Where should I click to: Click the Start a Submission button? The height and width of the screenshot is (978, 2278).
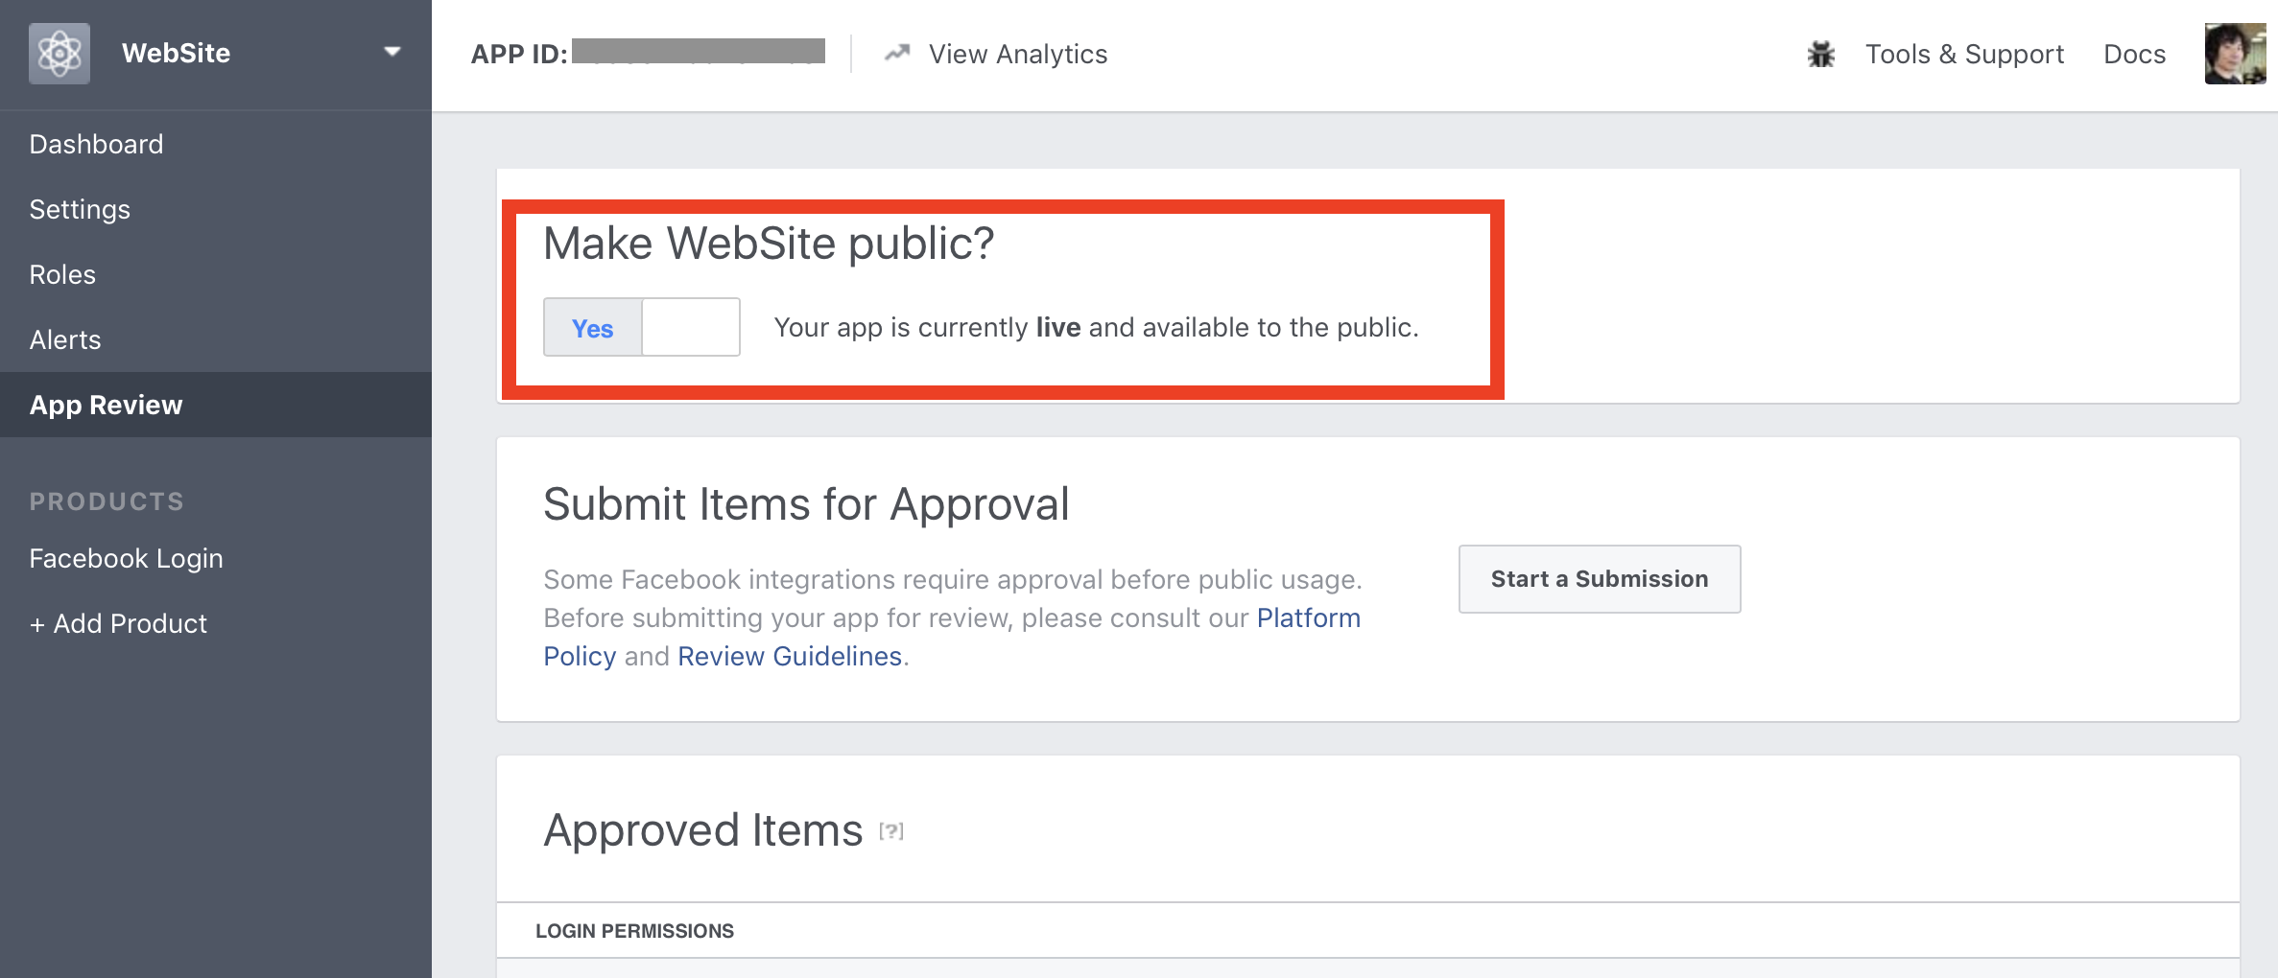[x=1600, y=579]
